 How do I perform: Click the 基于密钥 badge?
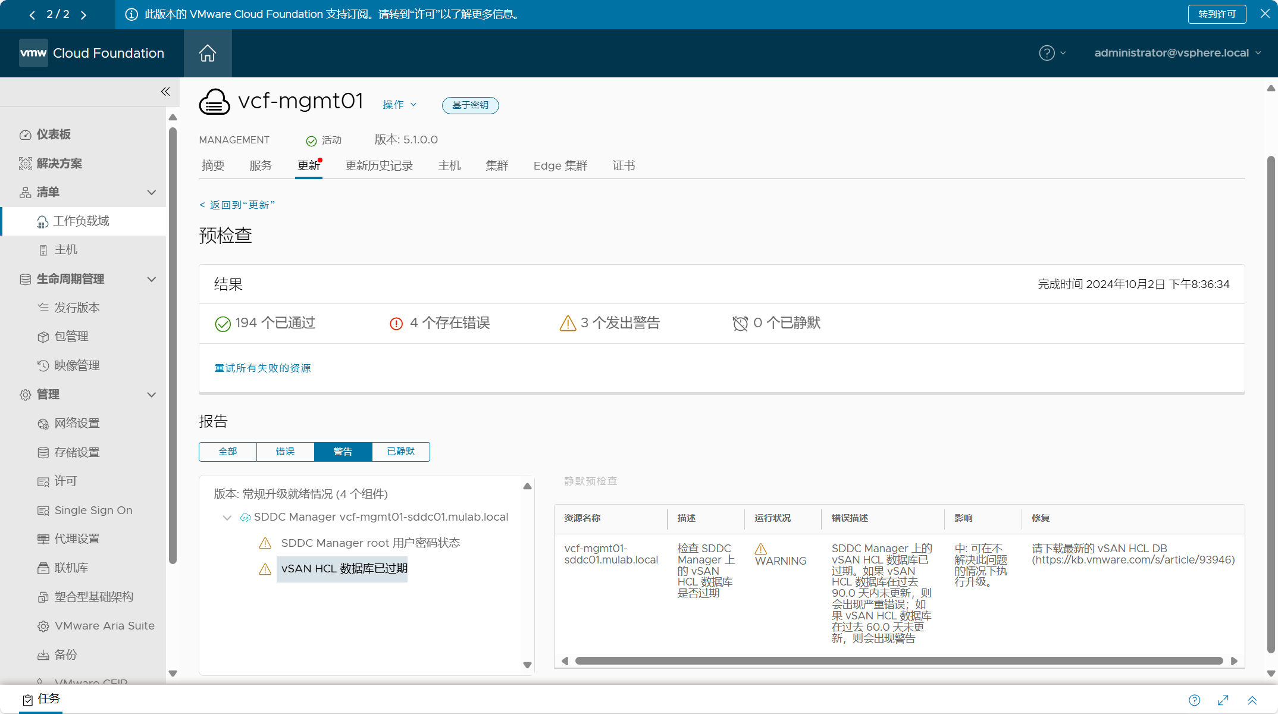point(470,105)
